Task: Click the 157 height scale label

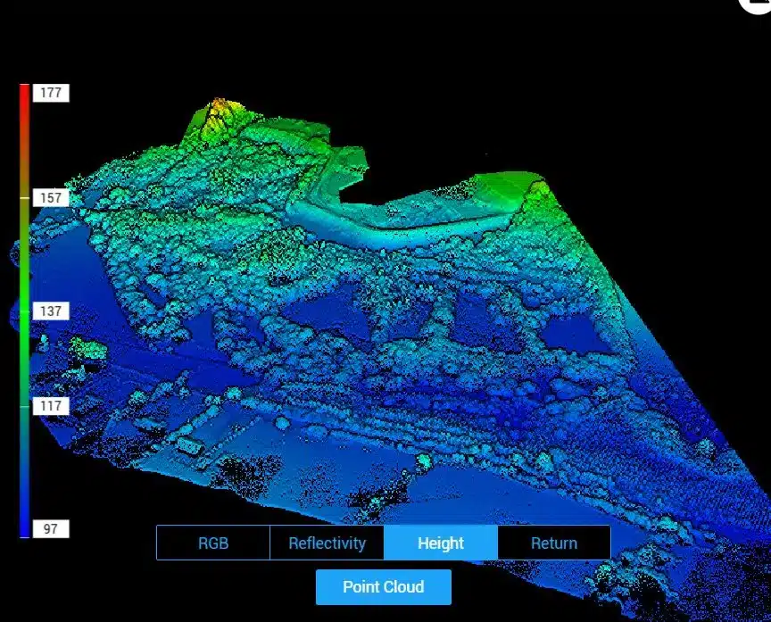Action: (x=51, y=197)
